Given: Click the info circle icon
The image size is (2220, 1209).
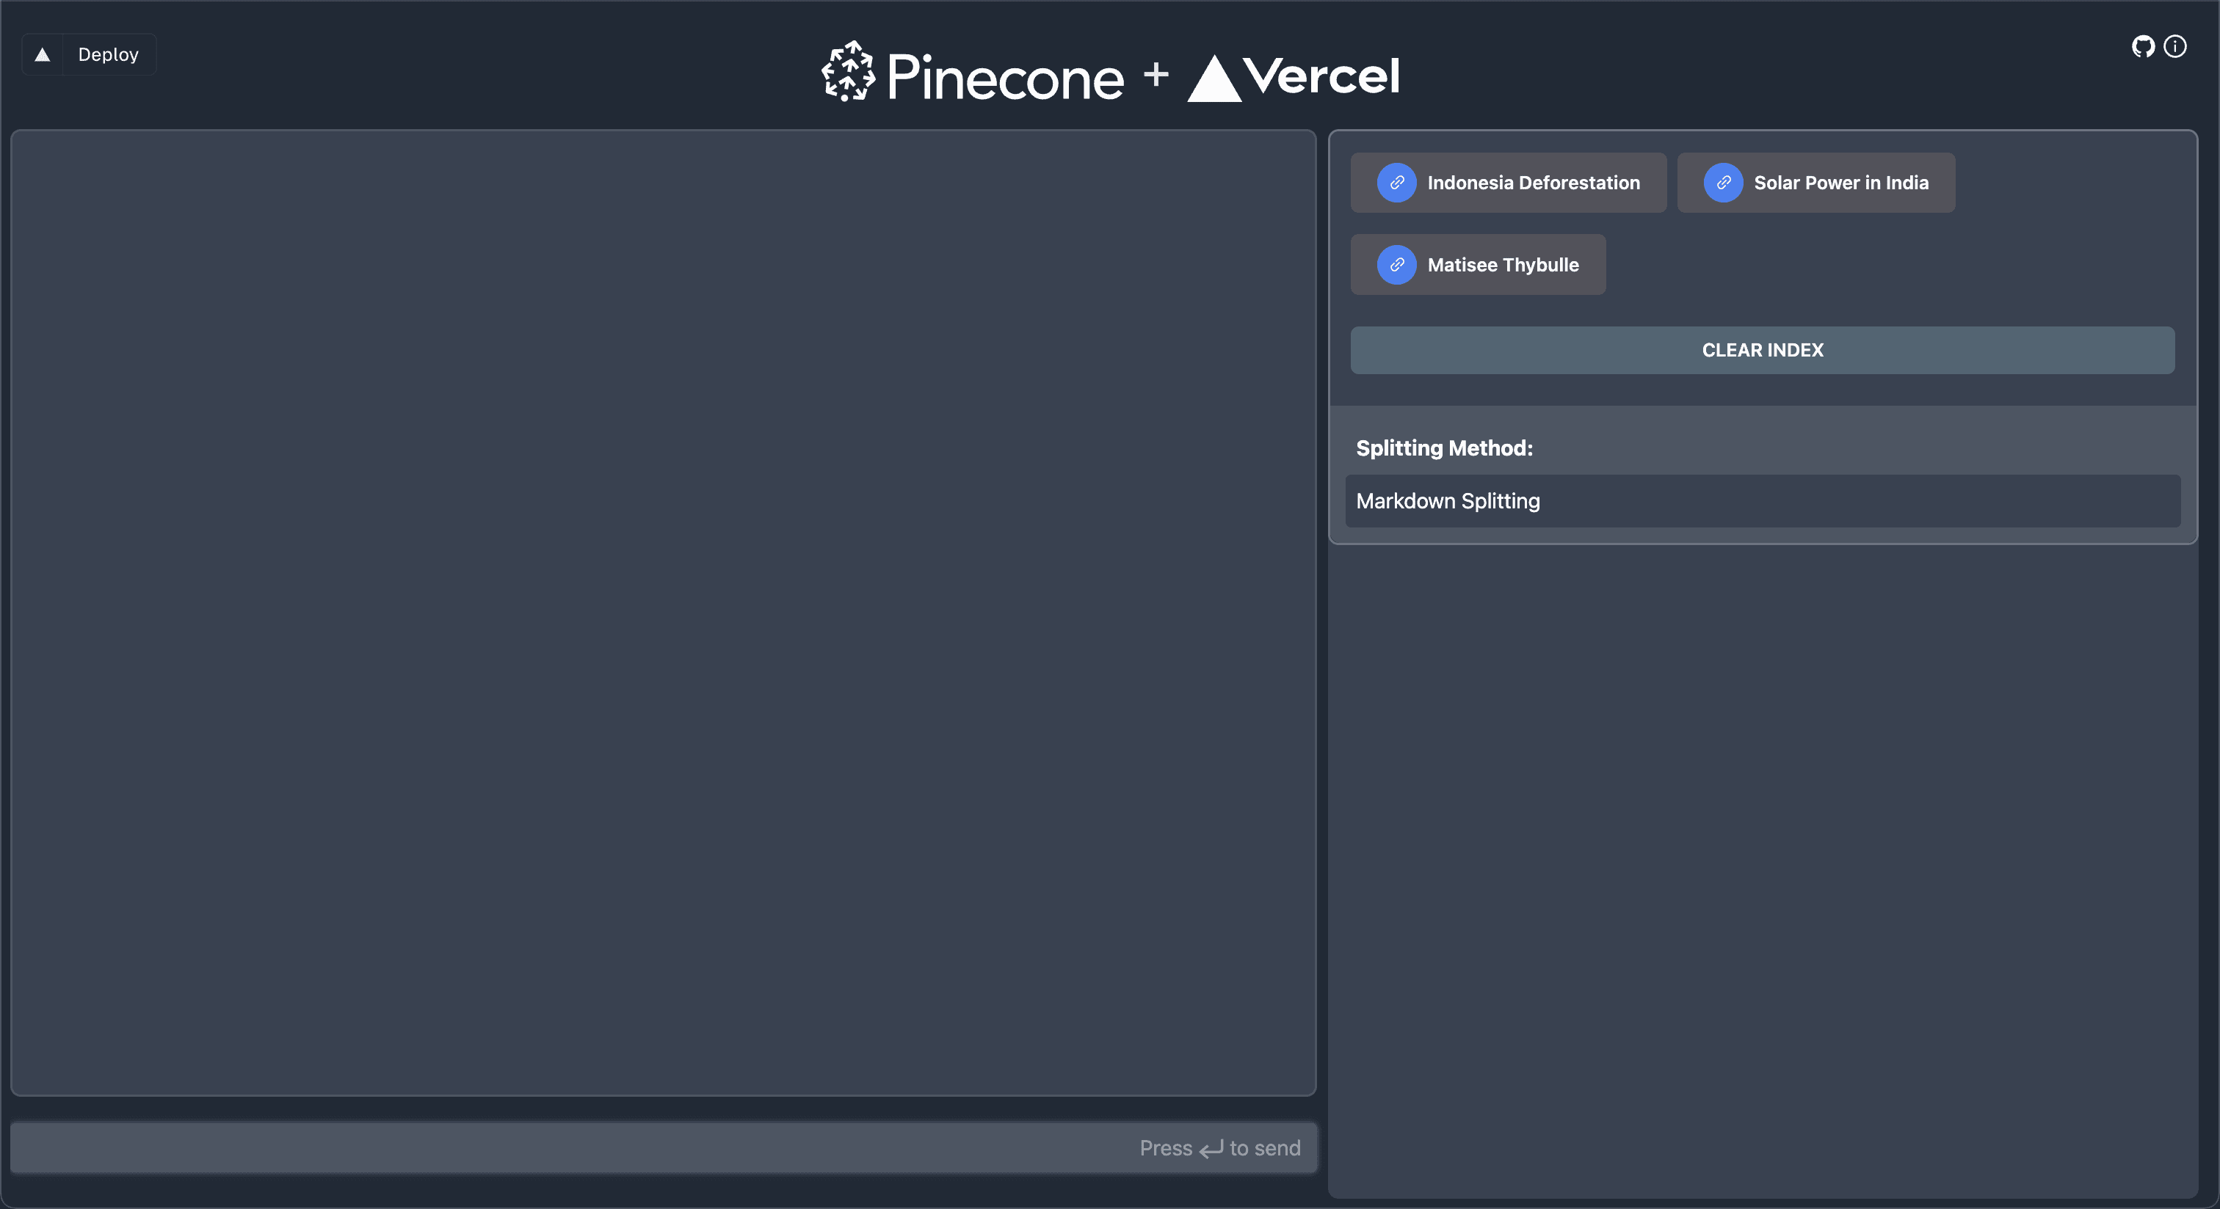Looking at the screenshot, I should click(x=2174, y=46).
